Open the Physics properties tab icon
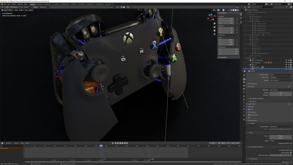The height and width of the screenshot is (165, 293). coord(244,106)
